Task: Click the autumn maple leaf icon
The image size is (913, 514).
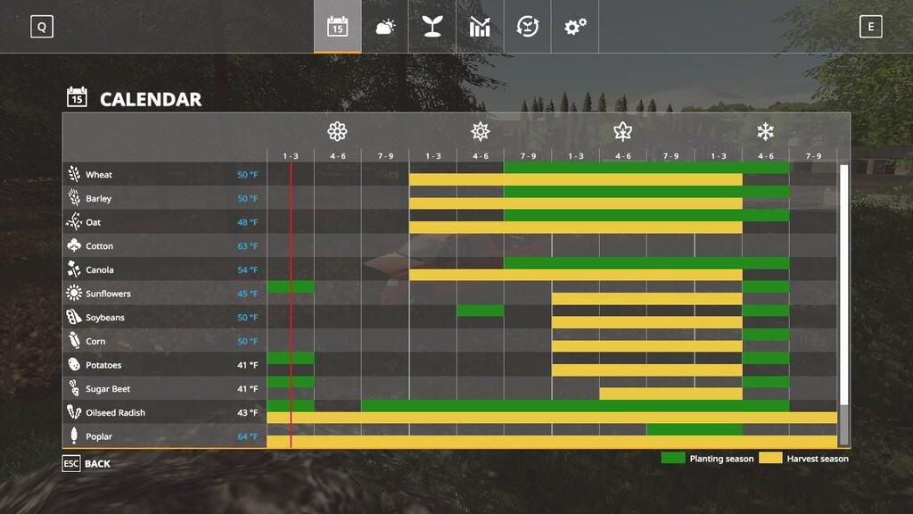Action: coord(622,132)
